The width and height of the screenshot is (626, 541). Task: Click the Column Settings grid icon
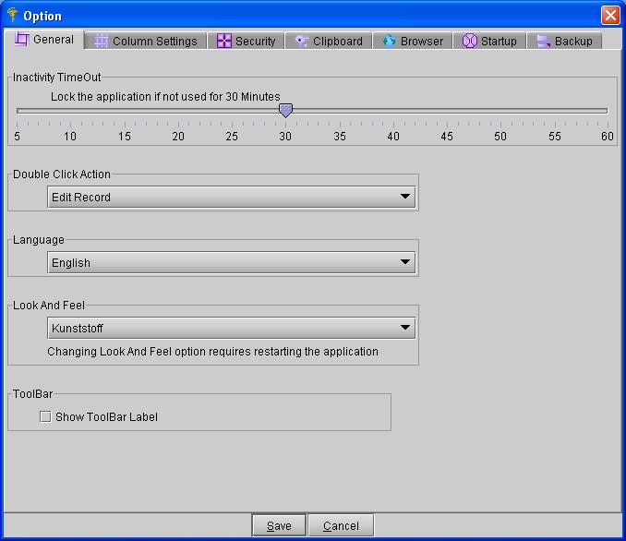coord(101,42)
